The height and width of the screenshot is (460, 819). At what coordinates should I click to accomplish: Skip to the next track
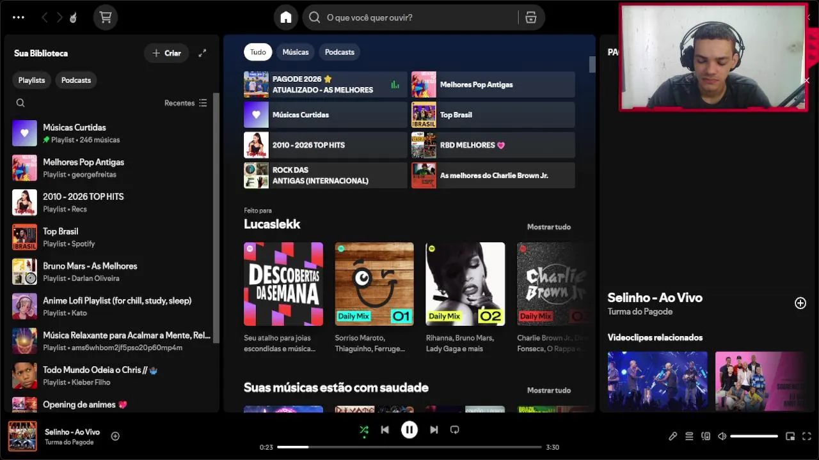coord(434,430)
